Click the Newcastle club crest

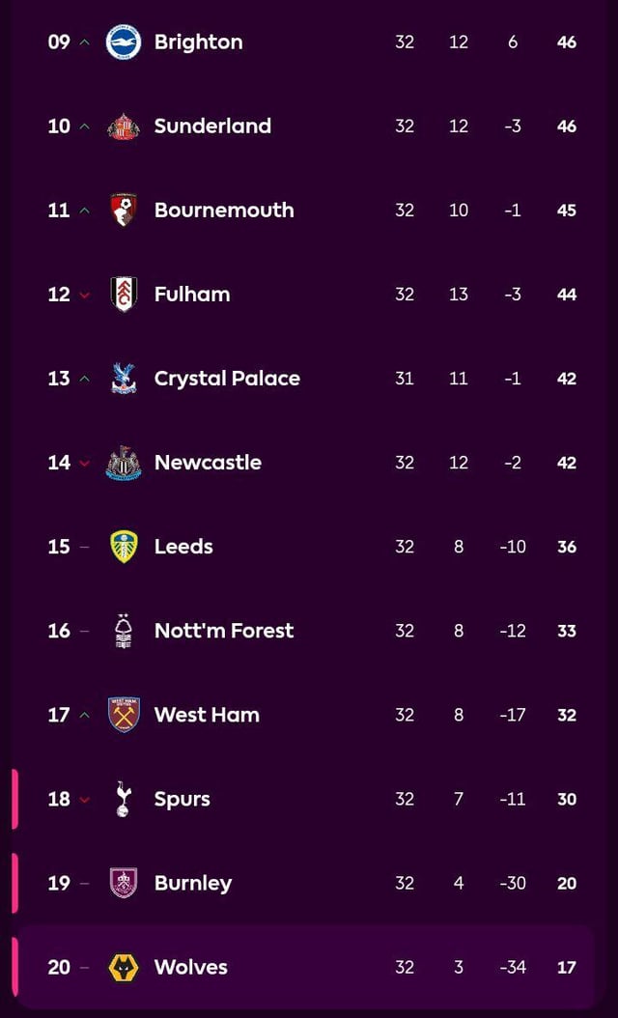(124, 462)
